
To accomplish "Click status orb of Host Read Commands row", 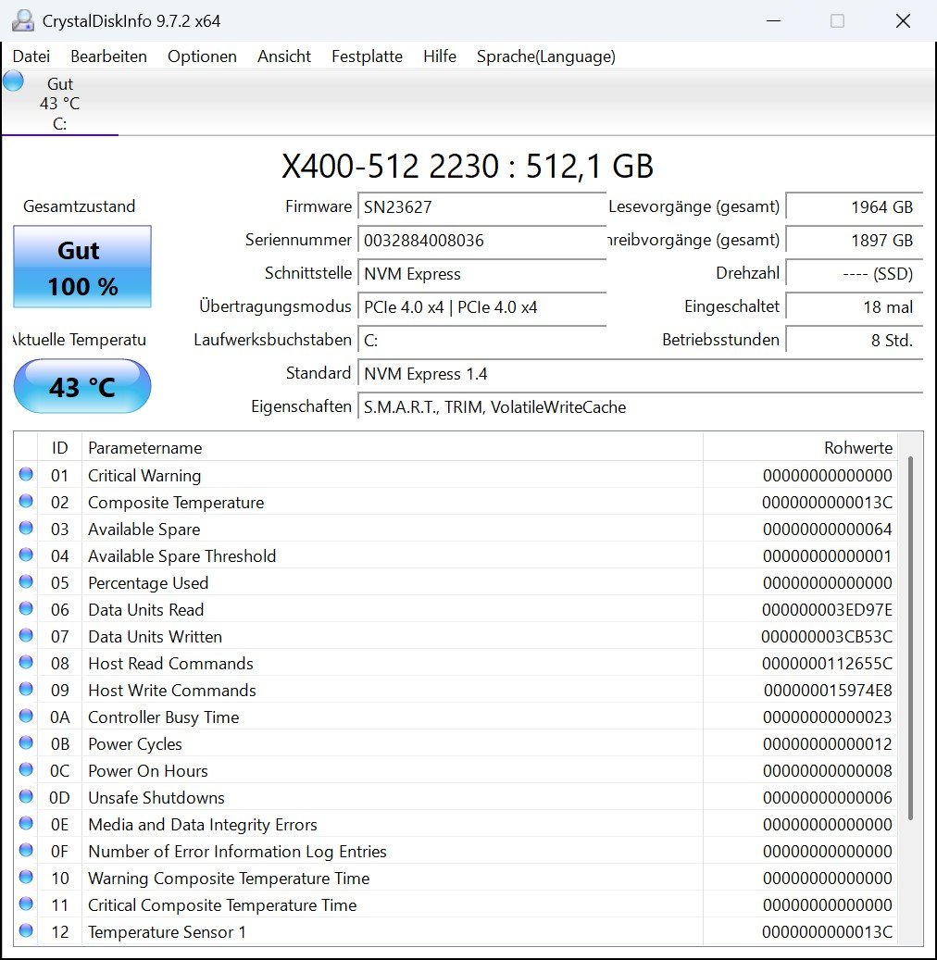I will tap(26, 663).
